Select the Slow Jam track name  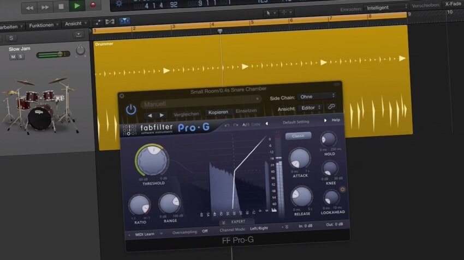20,49
